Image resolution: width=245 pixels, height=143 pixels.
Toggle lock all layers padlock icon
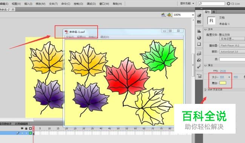tap(26, 128)
